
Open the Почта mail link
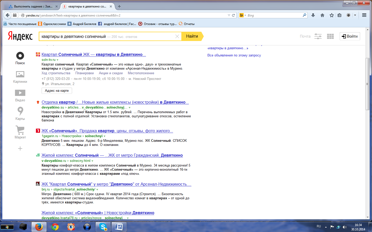coord(305,36)
